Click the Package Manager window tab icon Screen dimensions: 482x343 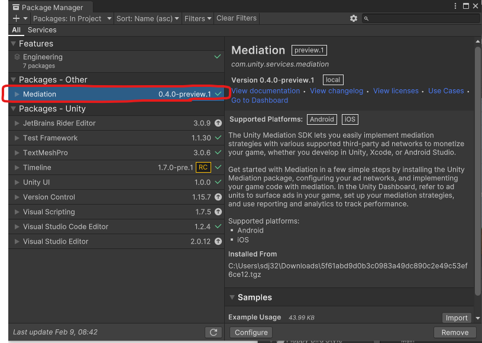[16, 7]
